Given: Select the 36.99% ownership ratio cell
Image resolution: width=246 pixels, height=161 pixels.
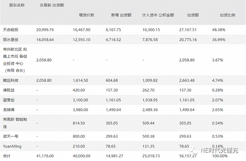Looking at the screenshot, I should pyautogui.click(x=218, y=40).
